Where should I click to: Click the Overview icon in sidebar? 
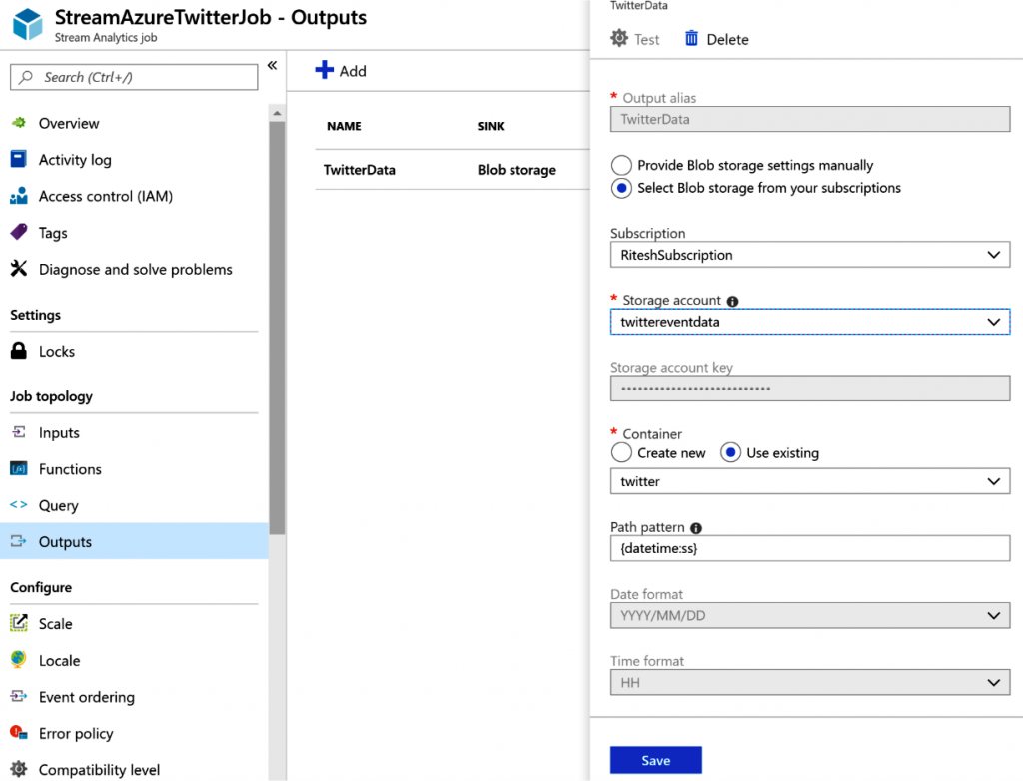tap(18, 123)
